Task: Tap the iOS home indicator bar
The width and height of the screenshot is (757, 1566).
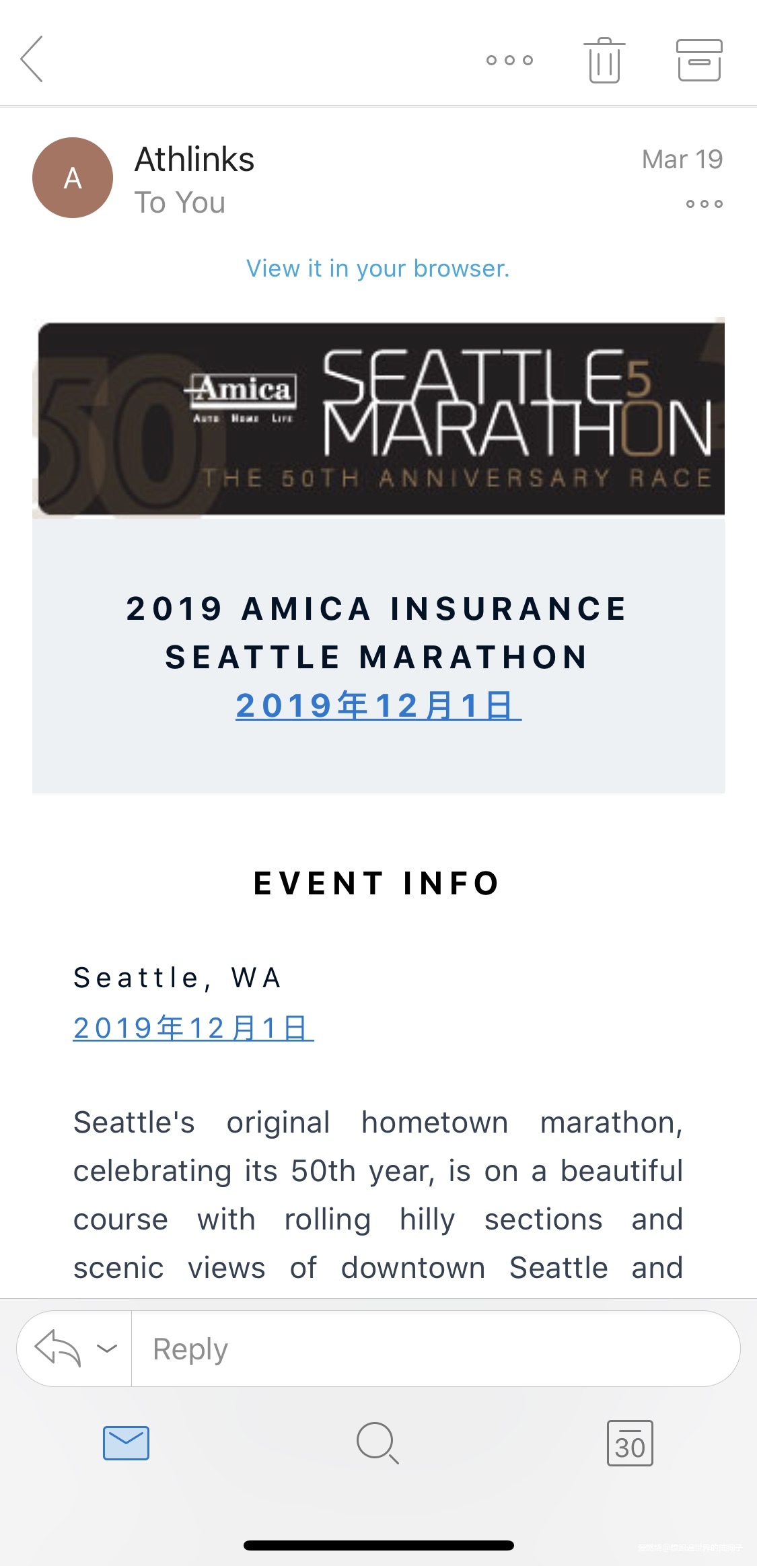Action: pos(378,1545)
